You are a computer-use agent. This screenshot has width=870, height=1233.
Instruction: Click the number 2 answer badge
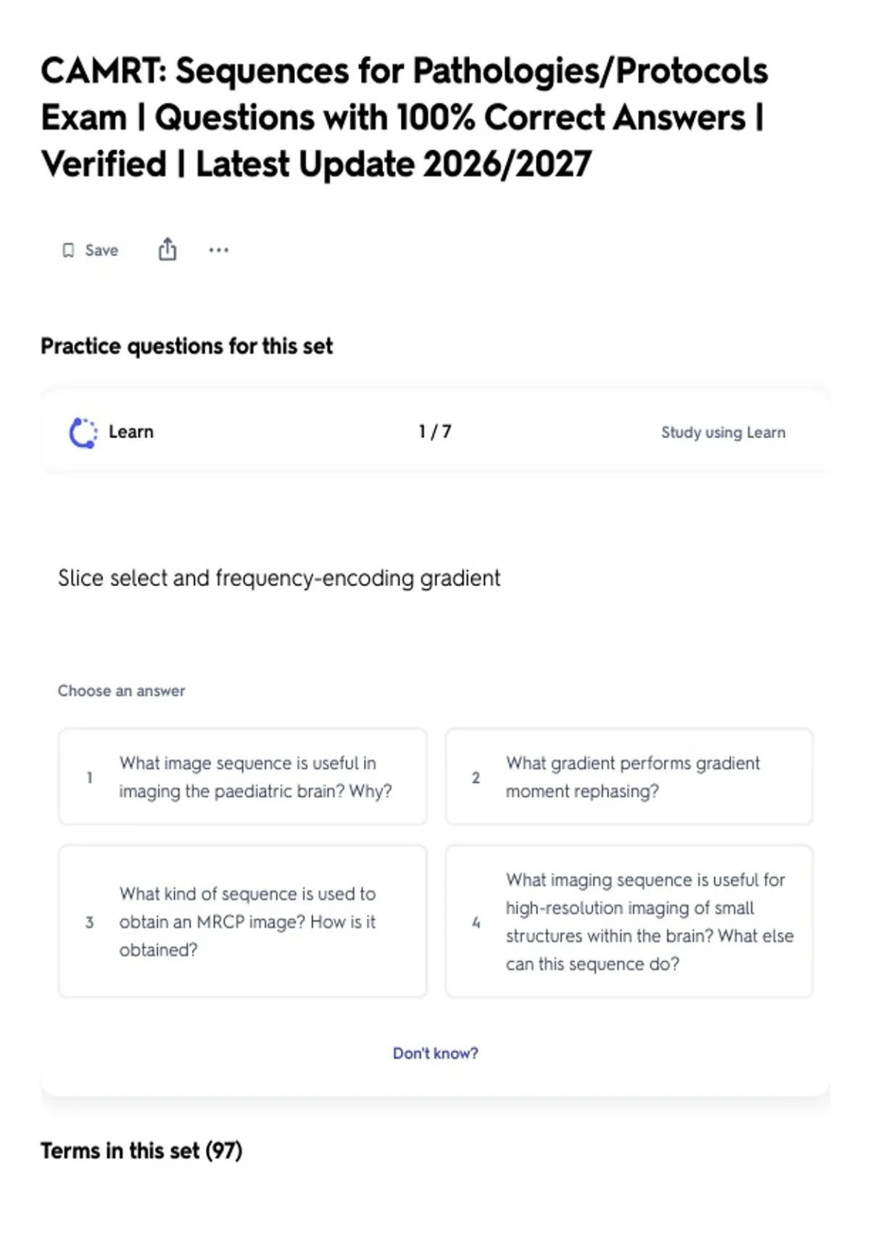(476, 778)
